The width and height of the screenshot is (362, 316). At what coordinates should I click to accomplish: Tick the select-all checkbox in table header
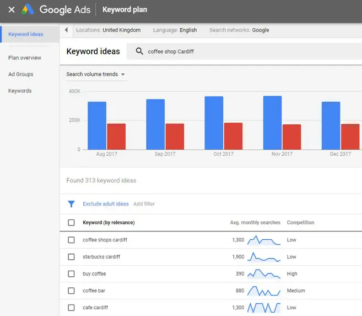tap(71, 223)
